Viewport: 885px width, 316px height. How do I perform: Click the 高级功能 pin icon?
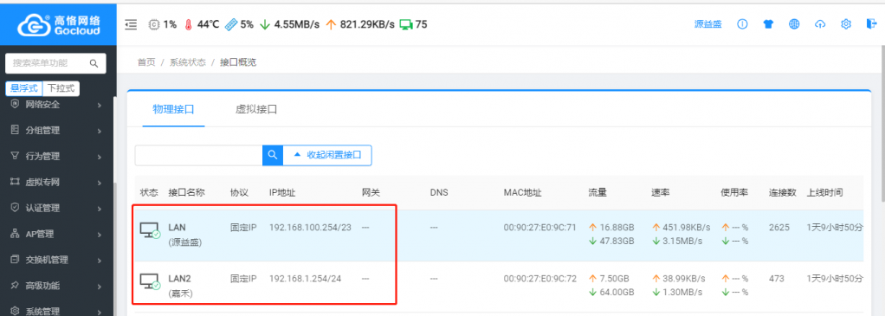pos(16,286)
